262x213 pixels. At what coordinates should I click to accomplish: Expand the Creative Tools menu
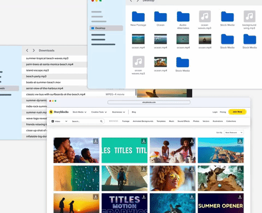pos(99,112)
